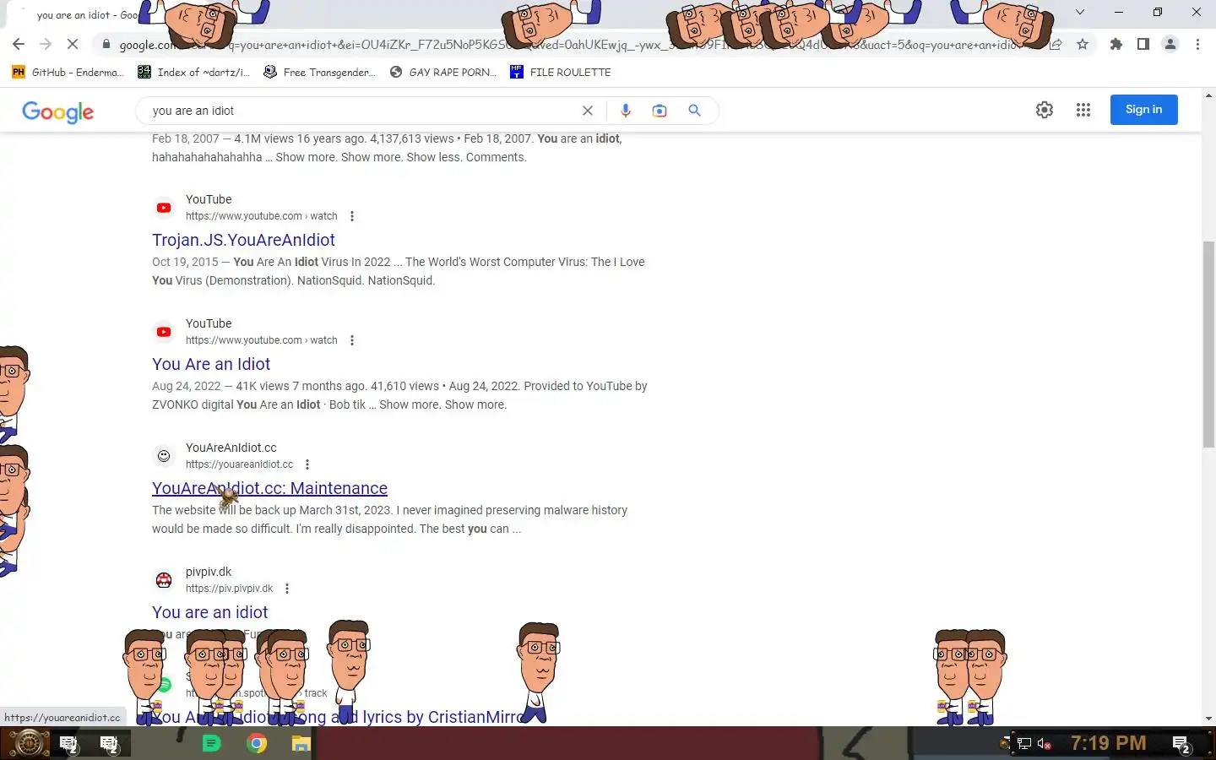Click the YouTube favicon above Trojan.JS result
The height and width of the screenshot is (760, 1216).
tap(164, 208)
